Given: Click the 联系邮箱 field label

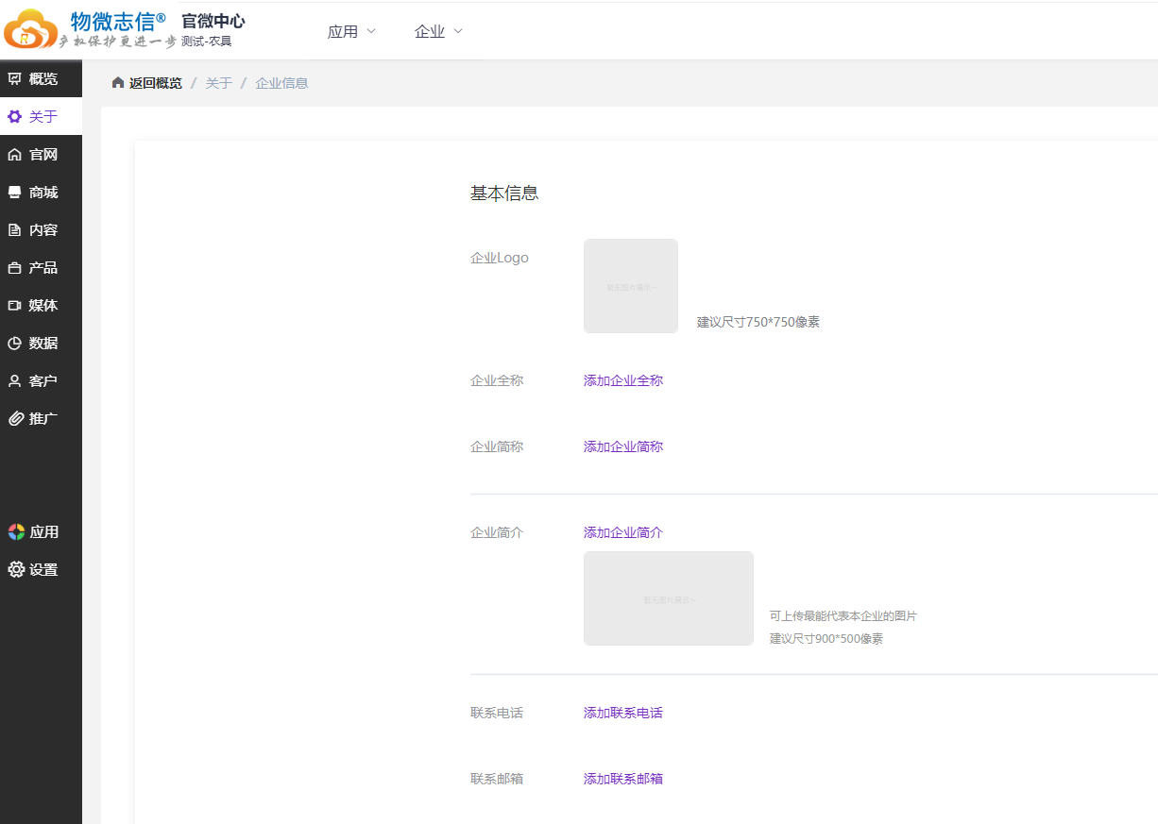Looking at the screenshot, I should (x=497, y=779).
